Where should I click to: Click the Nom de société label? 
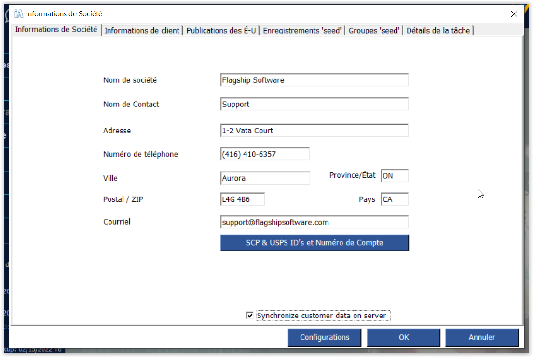tap(130, 80)
